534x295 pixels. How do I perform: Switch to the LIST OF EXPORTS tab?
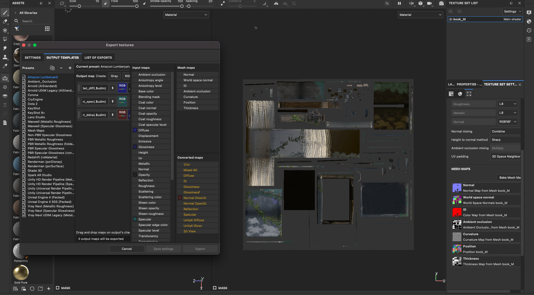click(x=98, y=58)
